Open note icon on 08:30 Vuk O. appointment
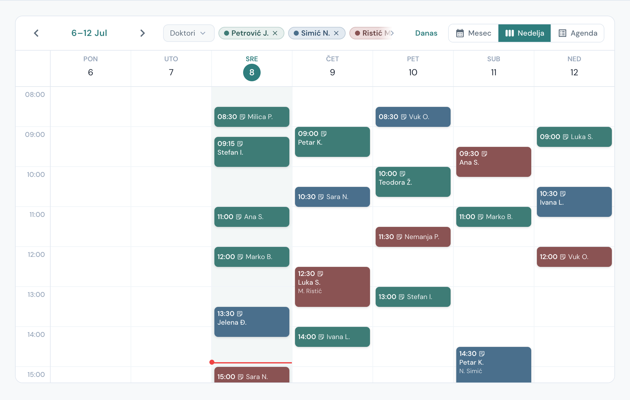The image size is (630, 400). (x=404, y=117)
